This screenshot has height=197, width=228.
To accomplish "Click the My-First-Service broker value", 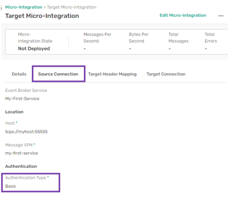I will [x=22, y=99].
